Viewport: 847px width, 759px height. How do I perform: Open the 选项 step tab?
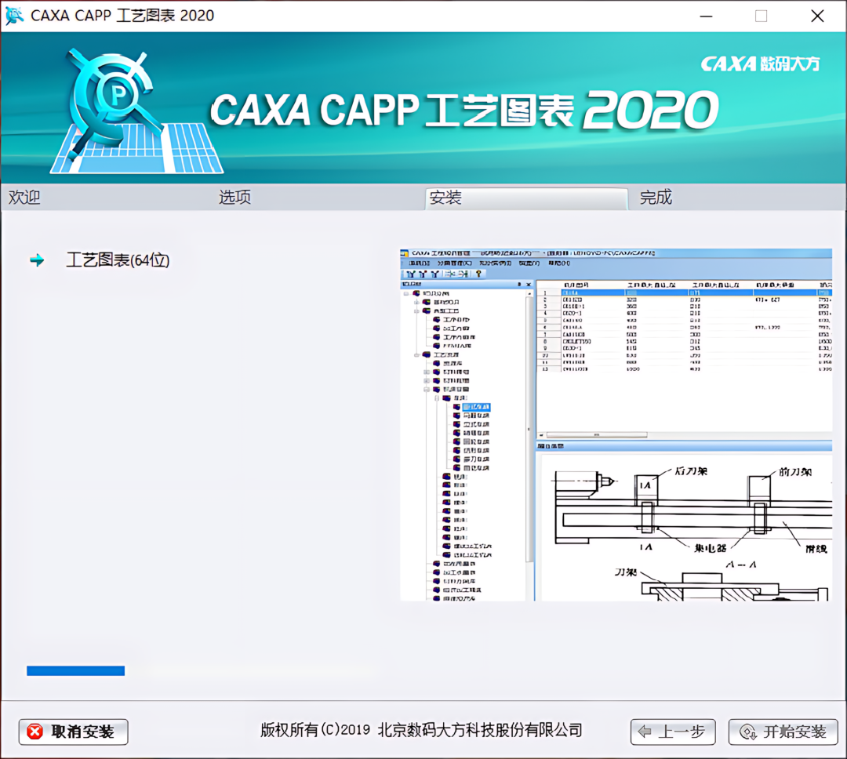(x=235, y=197)
